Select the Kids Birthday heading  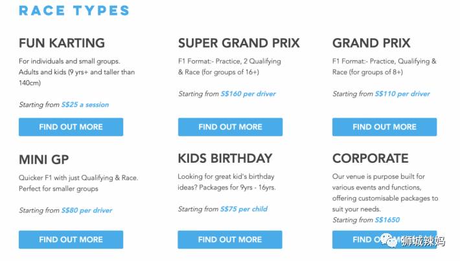click(225, 158)
